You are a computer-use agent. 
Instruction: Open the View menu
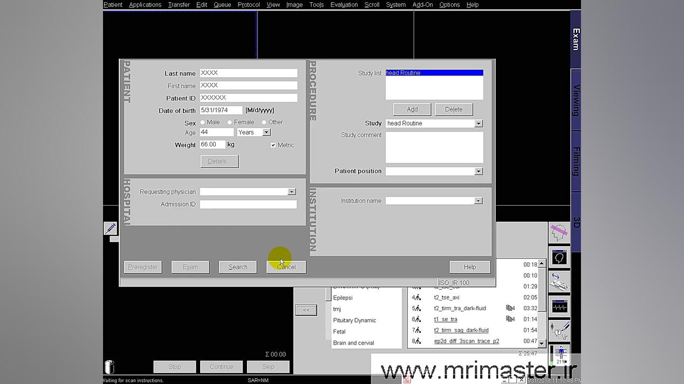pyautogui.click(x=273, y=5)
